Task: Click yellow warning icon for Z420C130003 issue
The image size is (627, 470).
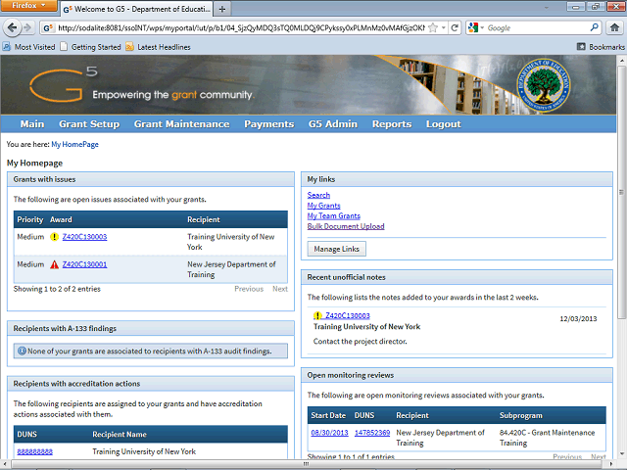Action: tap(55, 237)
